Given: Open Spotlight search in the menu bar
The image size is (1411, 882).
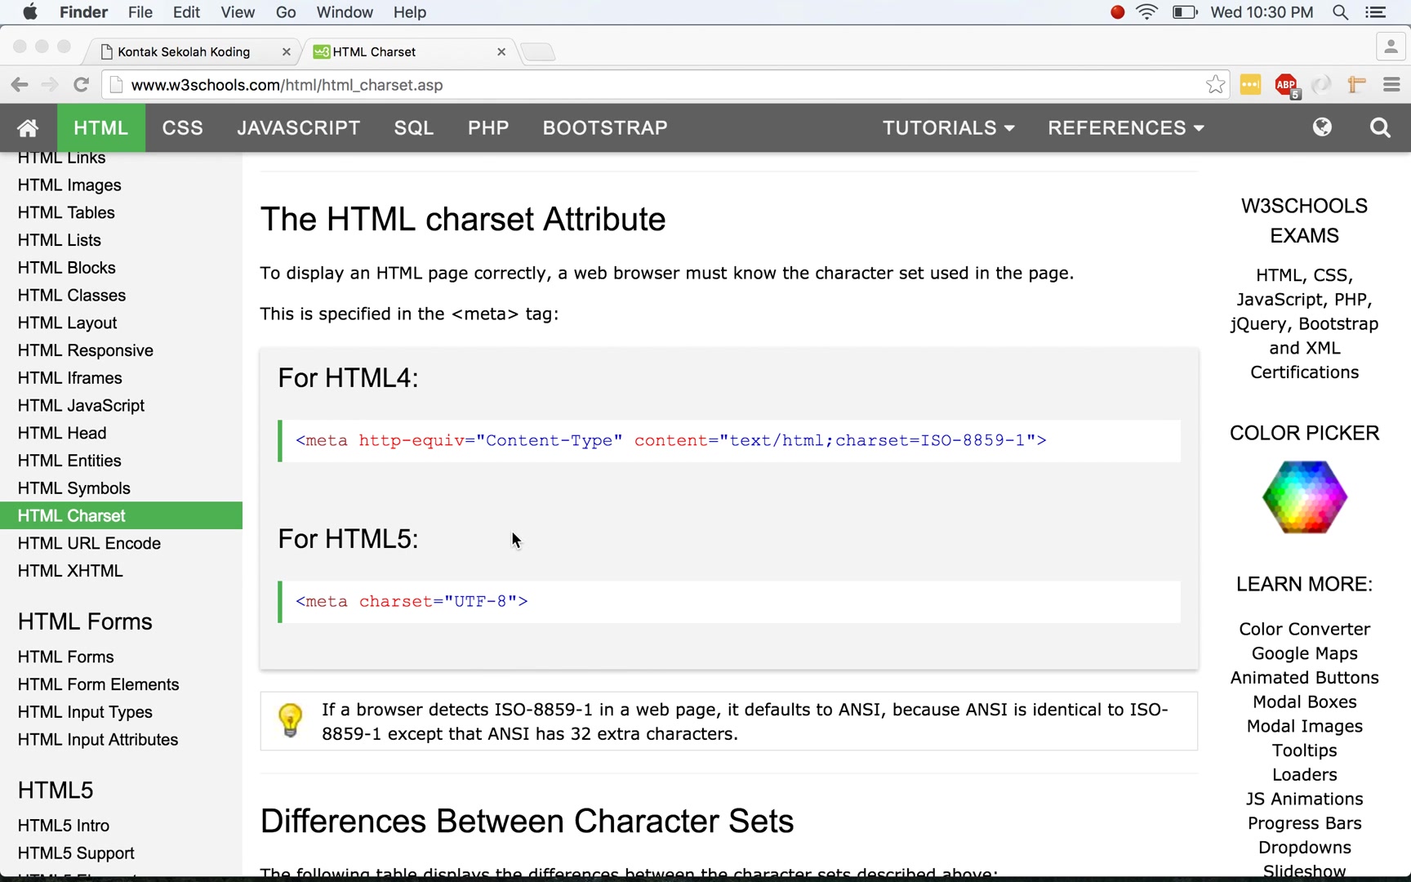Looking at the screenshot, I should 1340,12.
